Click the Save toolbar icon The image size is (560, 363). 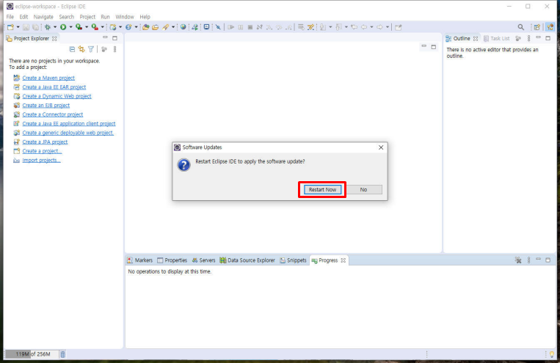26,27
